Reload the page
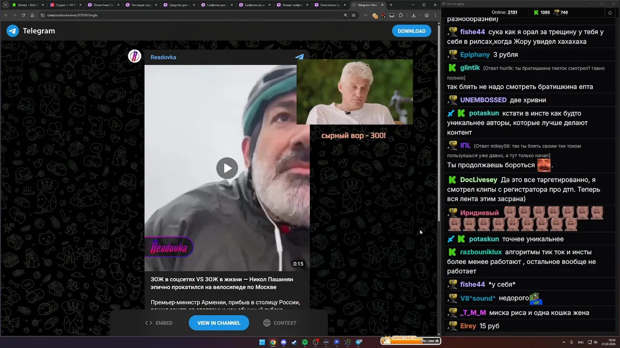This screenshot has height=348, width=620. point(23,15)
